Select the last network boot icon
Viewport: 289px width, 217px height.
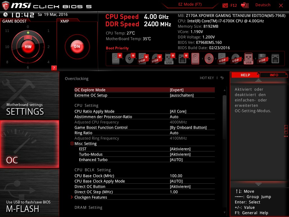pyautogui.click(x=275, y=59)
